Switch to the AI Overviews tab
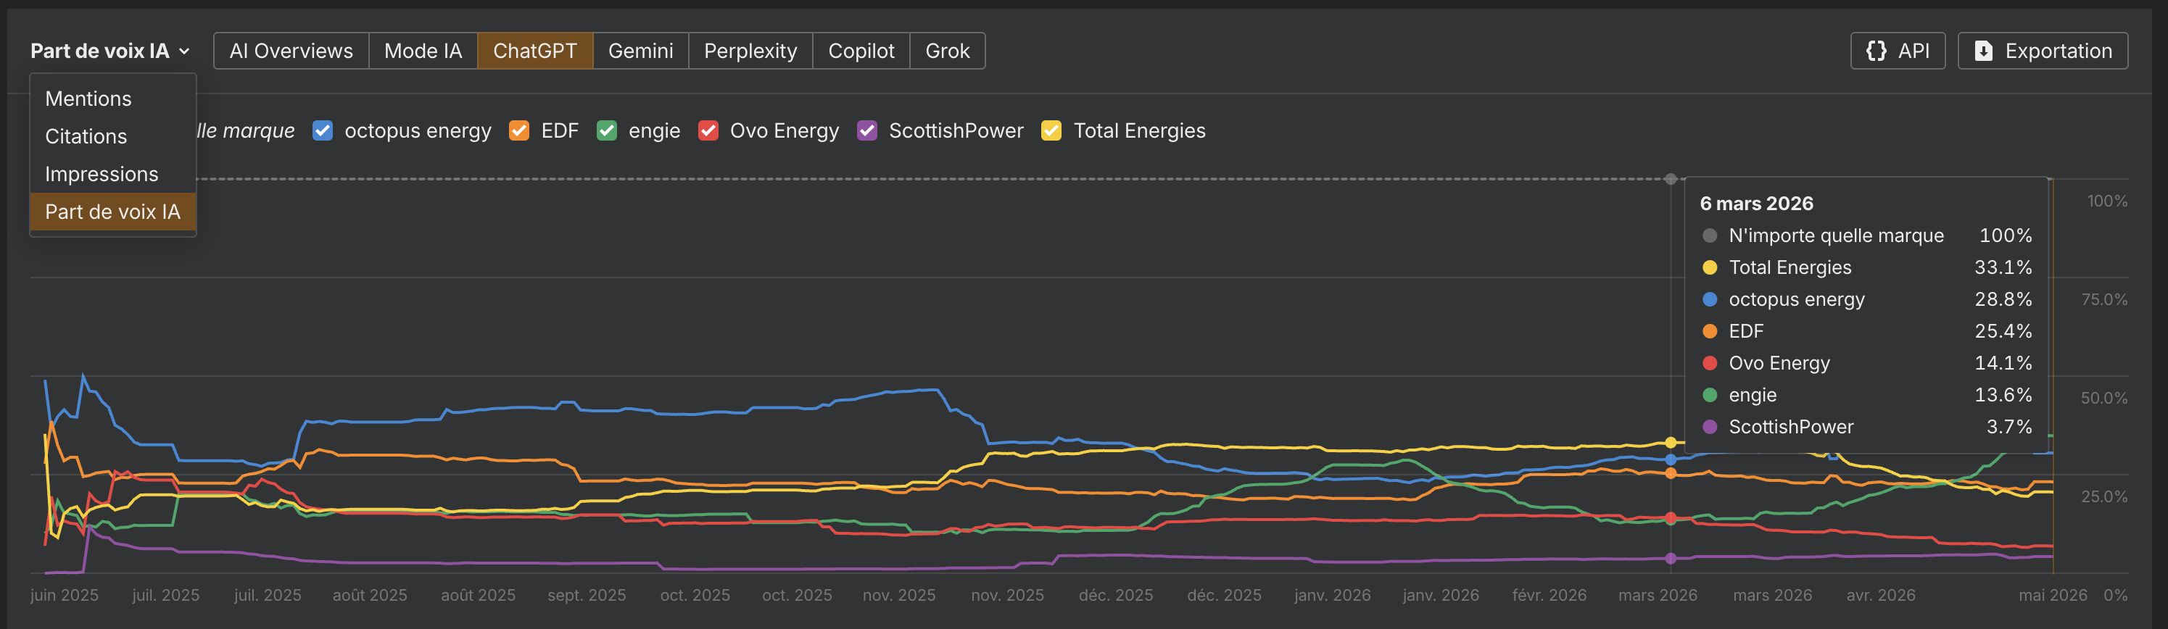2168x629 pixels. pyautogui.click(x=291, y=51)
